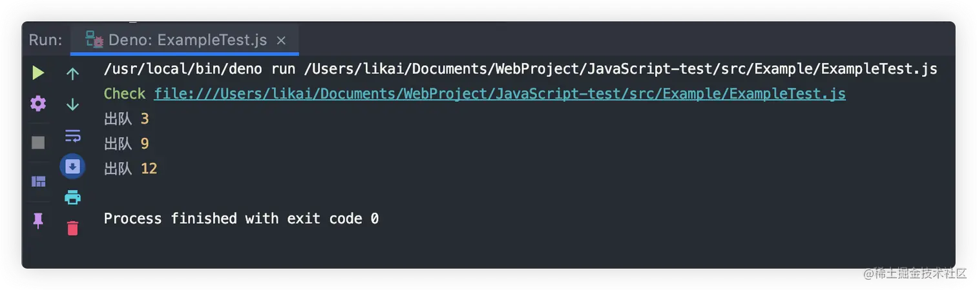
Task: Navigate up the stack trace
Action: click(x=72, y=73)
